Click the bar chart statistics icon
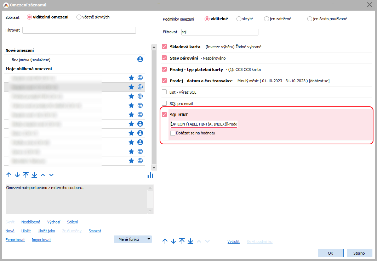Image resolution: width=377 pixels, height=261 pixels. coord(150,175)
